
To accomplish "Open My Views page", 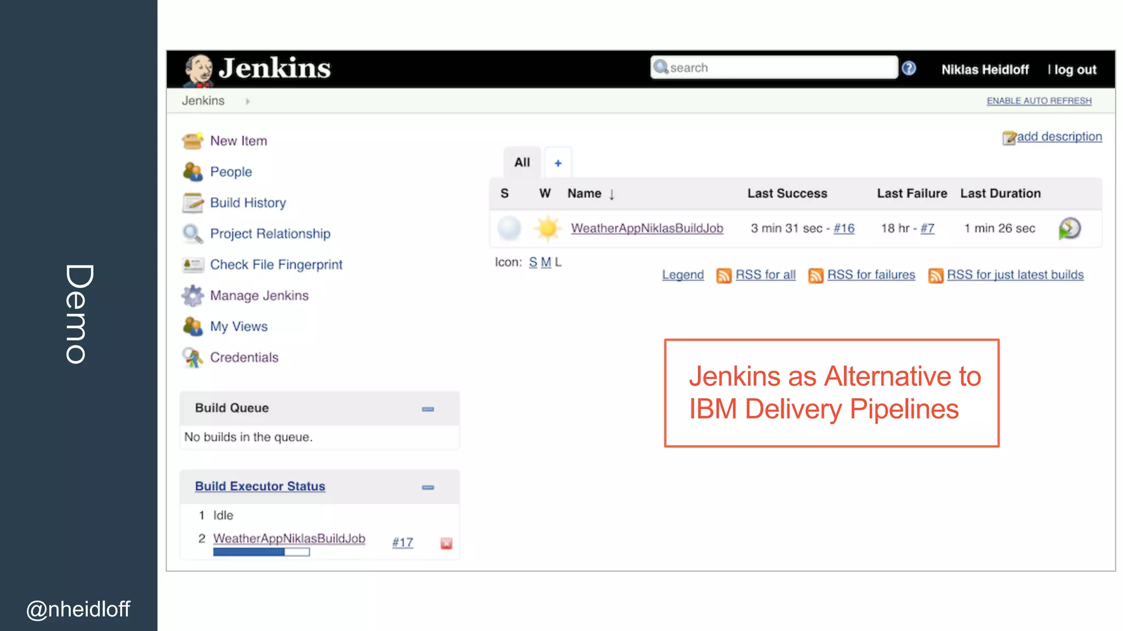I will (x=239, y=326).
